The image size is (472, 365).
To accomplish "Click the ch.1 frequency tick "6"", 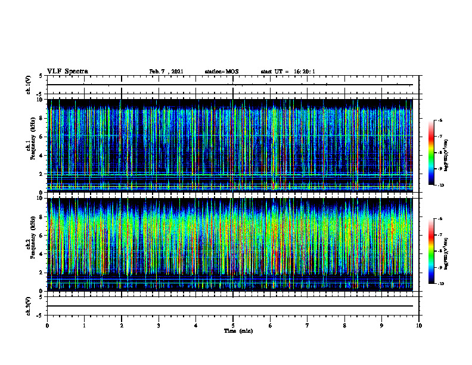I will 42,137.
